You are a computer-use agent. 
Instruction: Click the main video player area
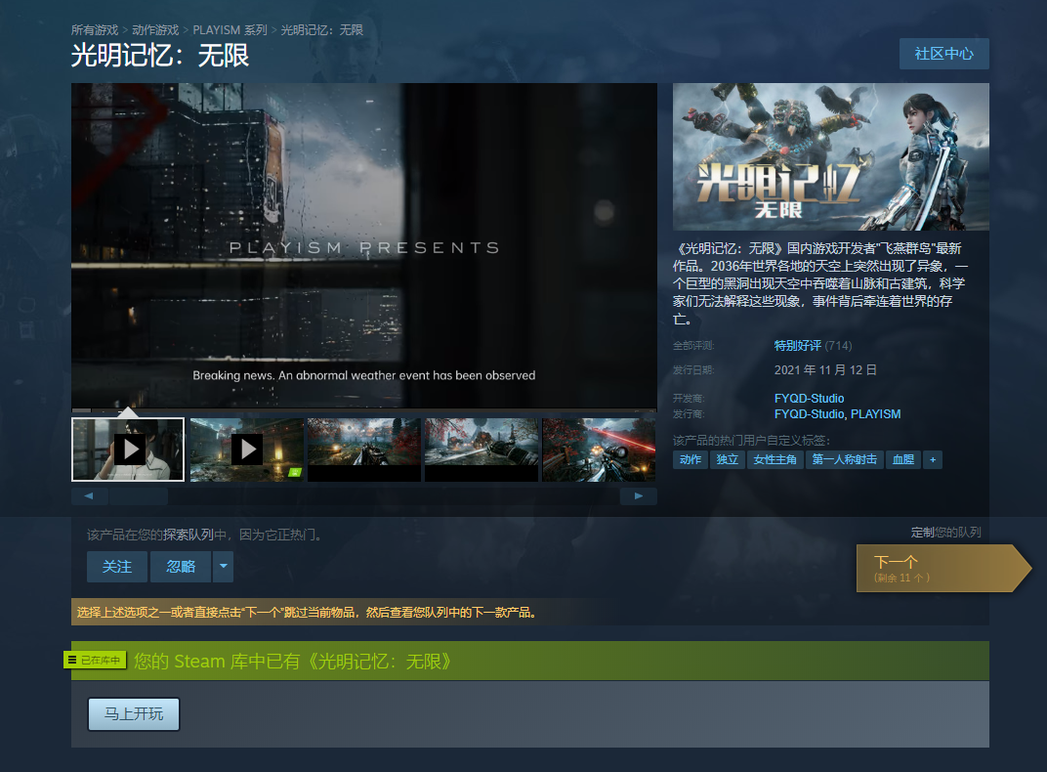click(364, 245)
